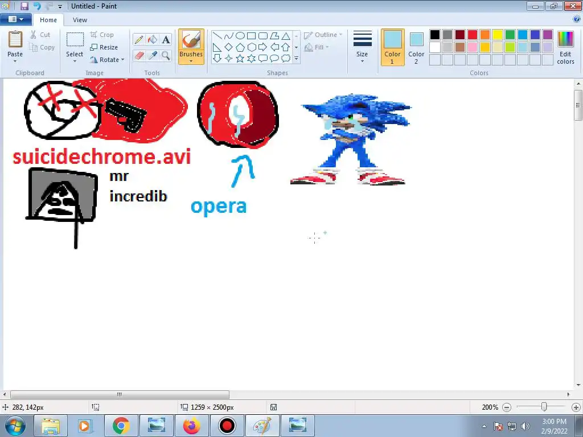Open the Paint file menu button
The height and width of the screenshot is (437, 583).
click(15, 19)
